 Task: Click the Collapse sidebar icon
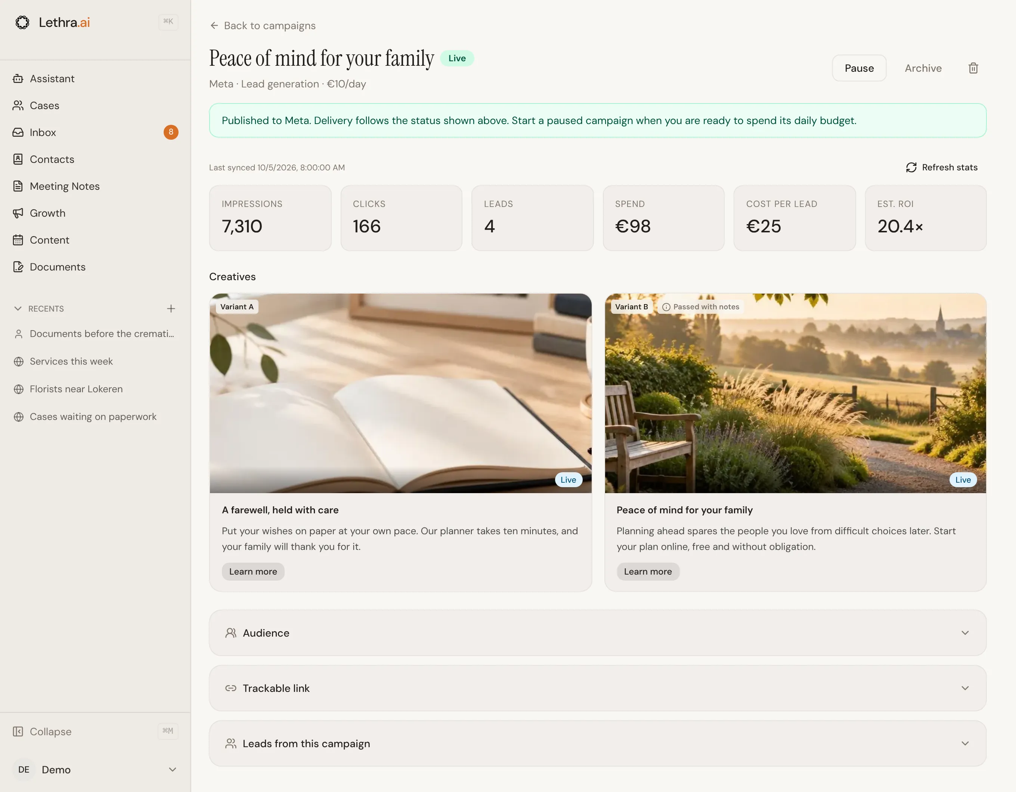tap(18, 731)
